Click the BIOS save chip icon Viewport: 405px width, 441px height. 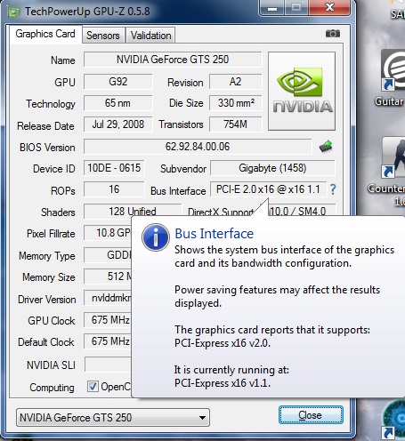coord(326,147)
